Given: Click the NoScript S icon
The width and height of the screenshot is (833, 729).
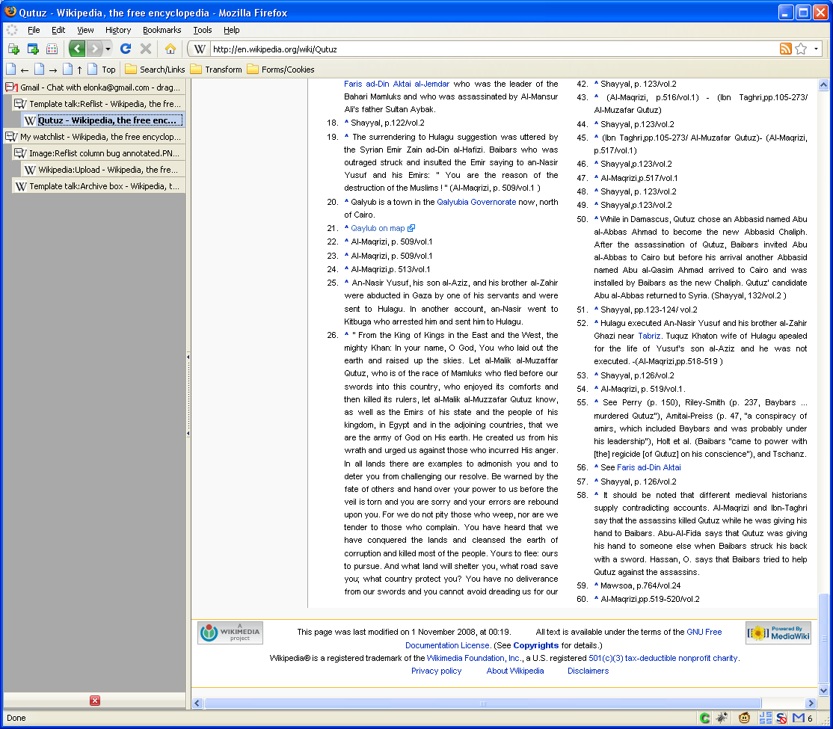Looking at the screenshot, I should tap(781, 718).
